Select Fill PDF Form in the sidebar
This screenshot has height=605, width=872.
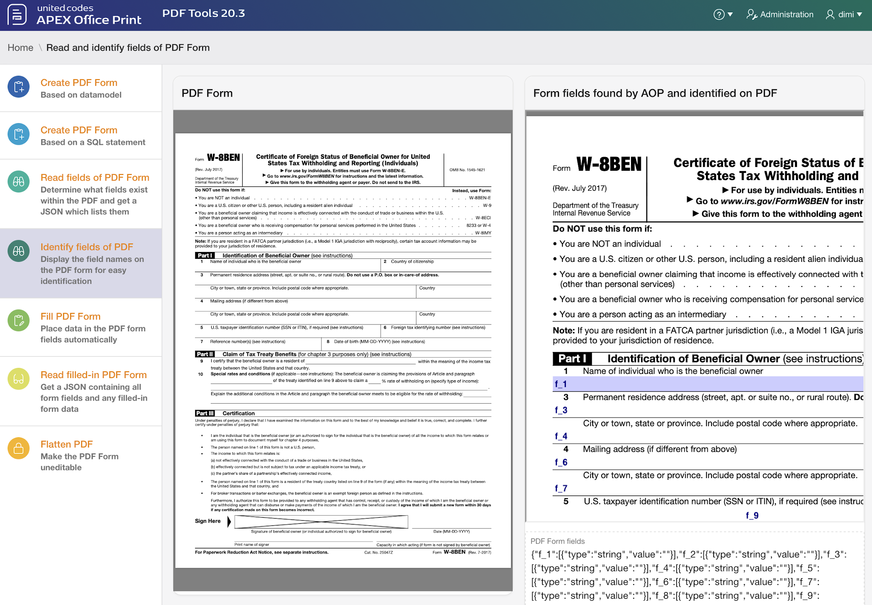click(x=70, y=316)
